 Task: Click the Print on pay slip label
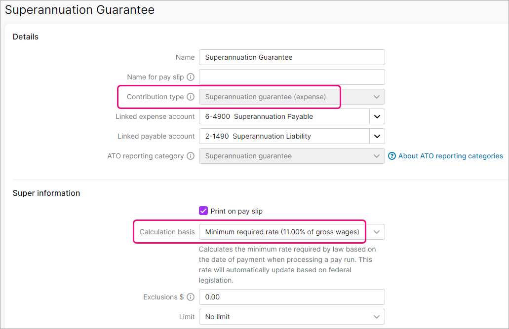pyautogui.click(x=236, y=211)
